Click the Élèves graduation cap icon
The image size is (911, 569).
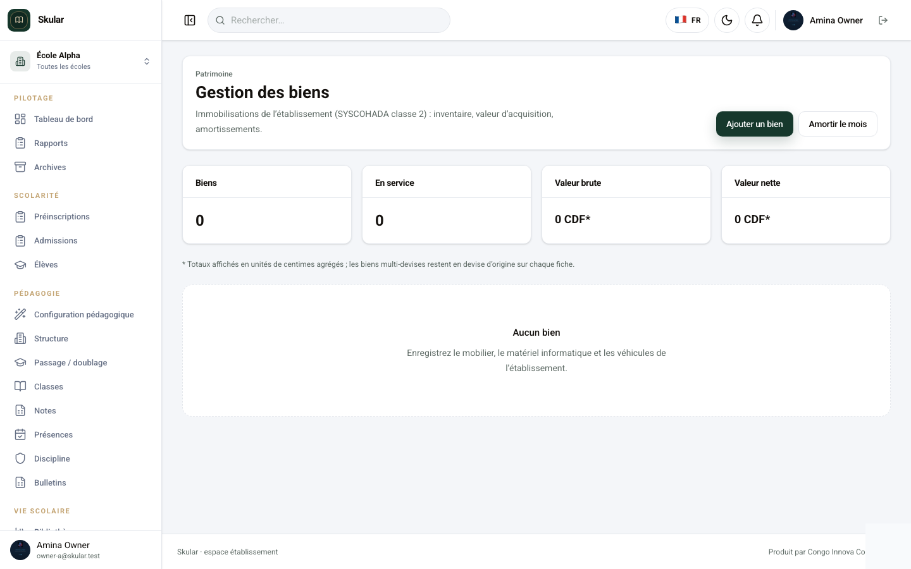click(20, 264)
